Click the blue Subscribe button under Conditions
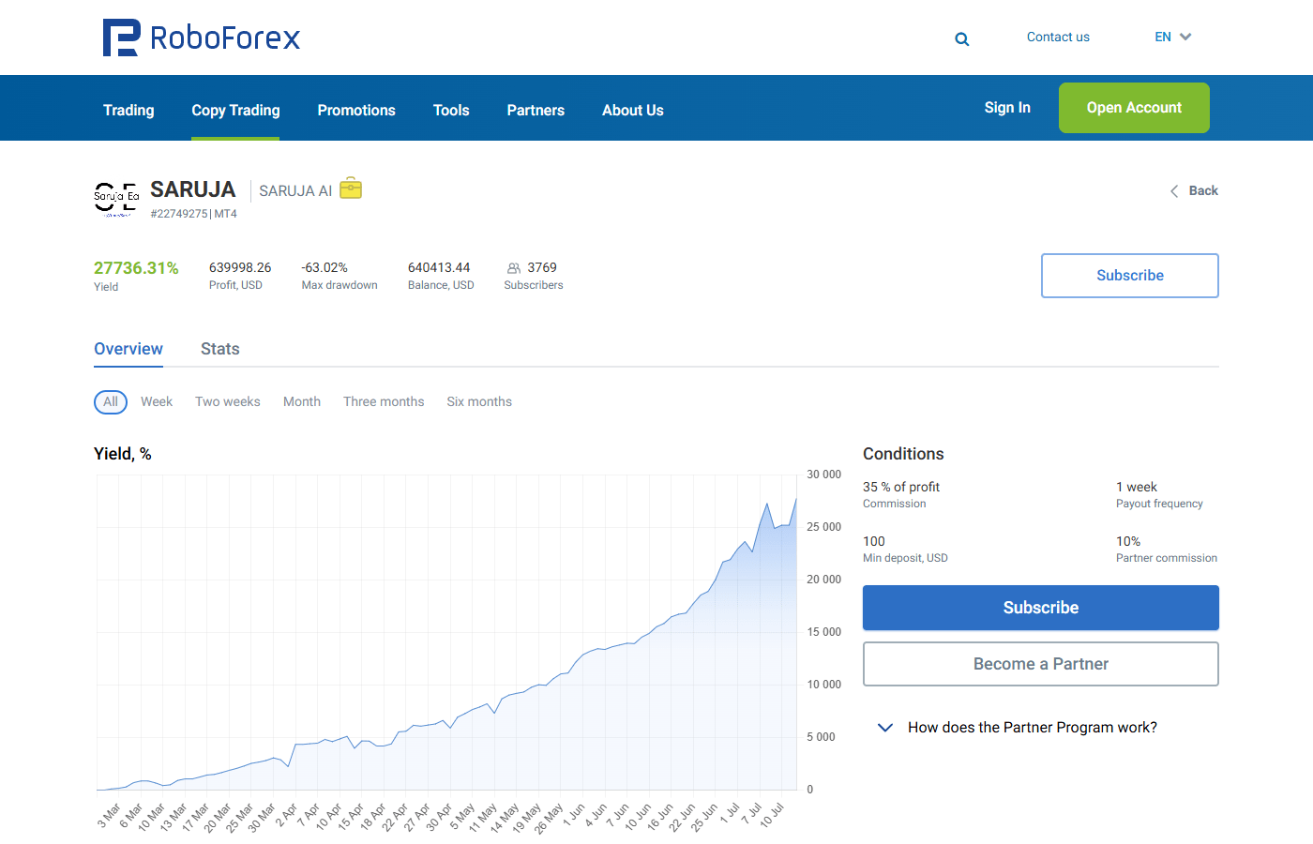The image size is (1313, 844). [x=1041, y=608]
